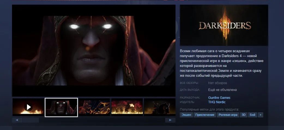Image resolution: width=284 pixels, height=130 pixels.
Task: Click the Darksiders header logo image
Action: [224, 25]
